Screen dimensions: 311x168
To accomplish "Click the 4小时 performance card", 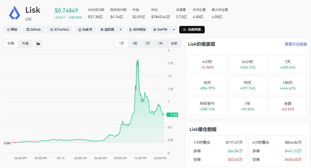I will (x=207, y=64).
